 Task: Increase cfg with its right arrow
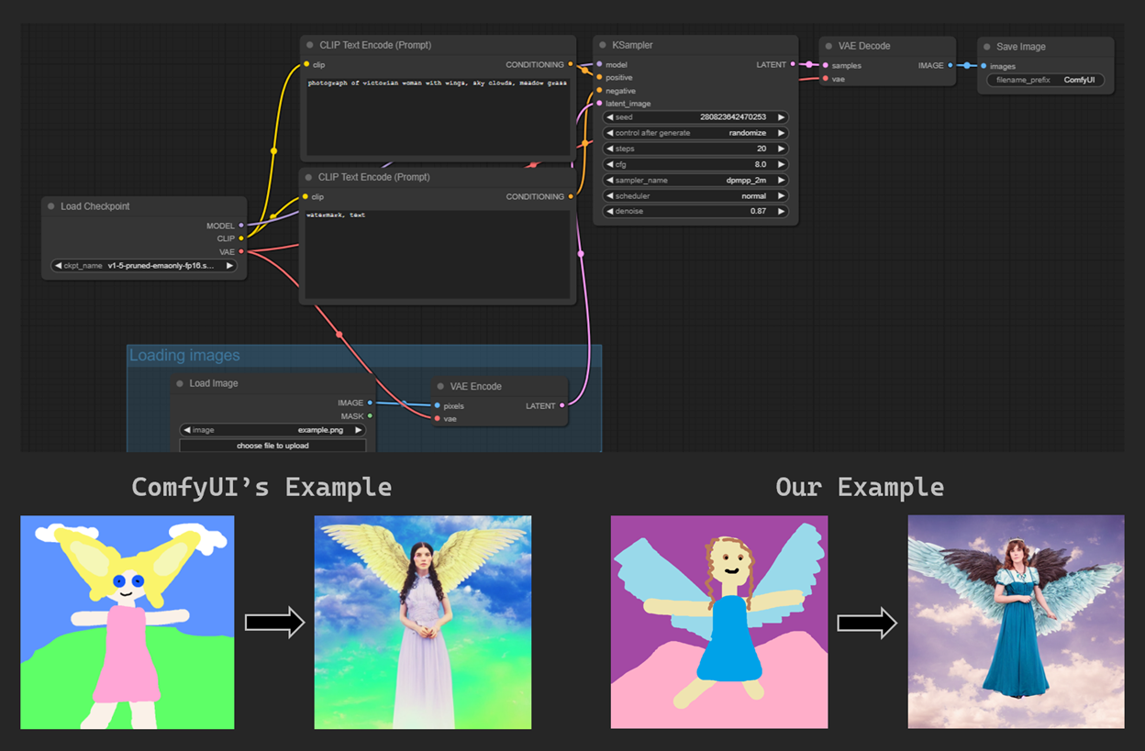click(x=781, y=164)
